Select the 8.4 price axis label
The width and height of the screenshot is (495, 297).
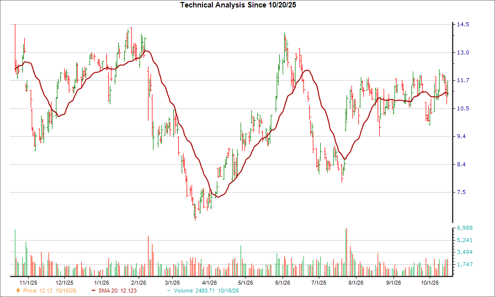click(x=461, y=164)
